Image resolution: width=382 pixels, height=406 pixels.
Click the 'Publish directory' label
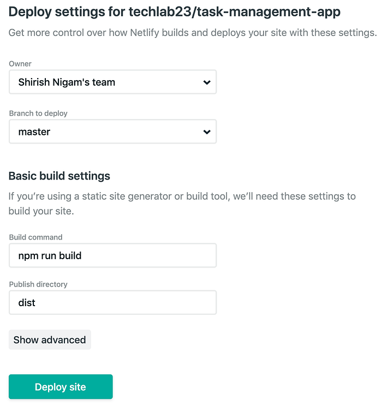(38, 284)
